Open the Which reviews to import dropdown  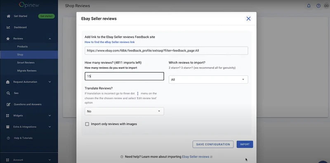point(208,79)
